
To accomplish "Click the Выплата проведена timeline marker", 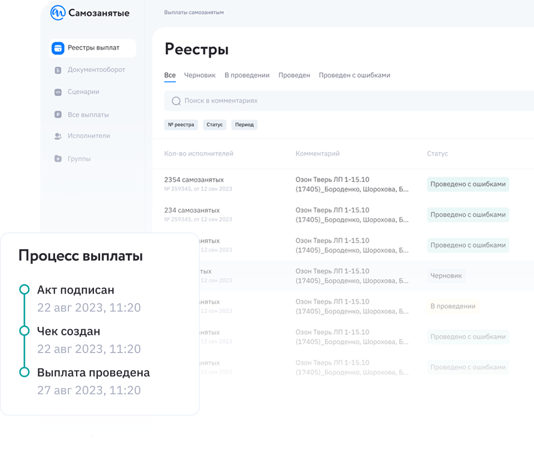I will pyautogui.click(x=24, y=373).
